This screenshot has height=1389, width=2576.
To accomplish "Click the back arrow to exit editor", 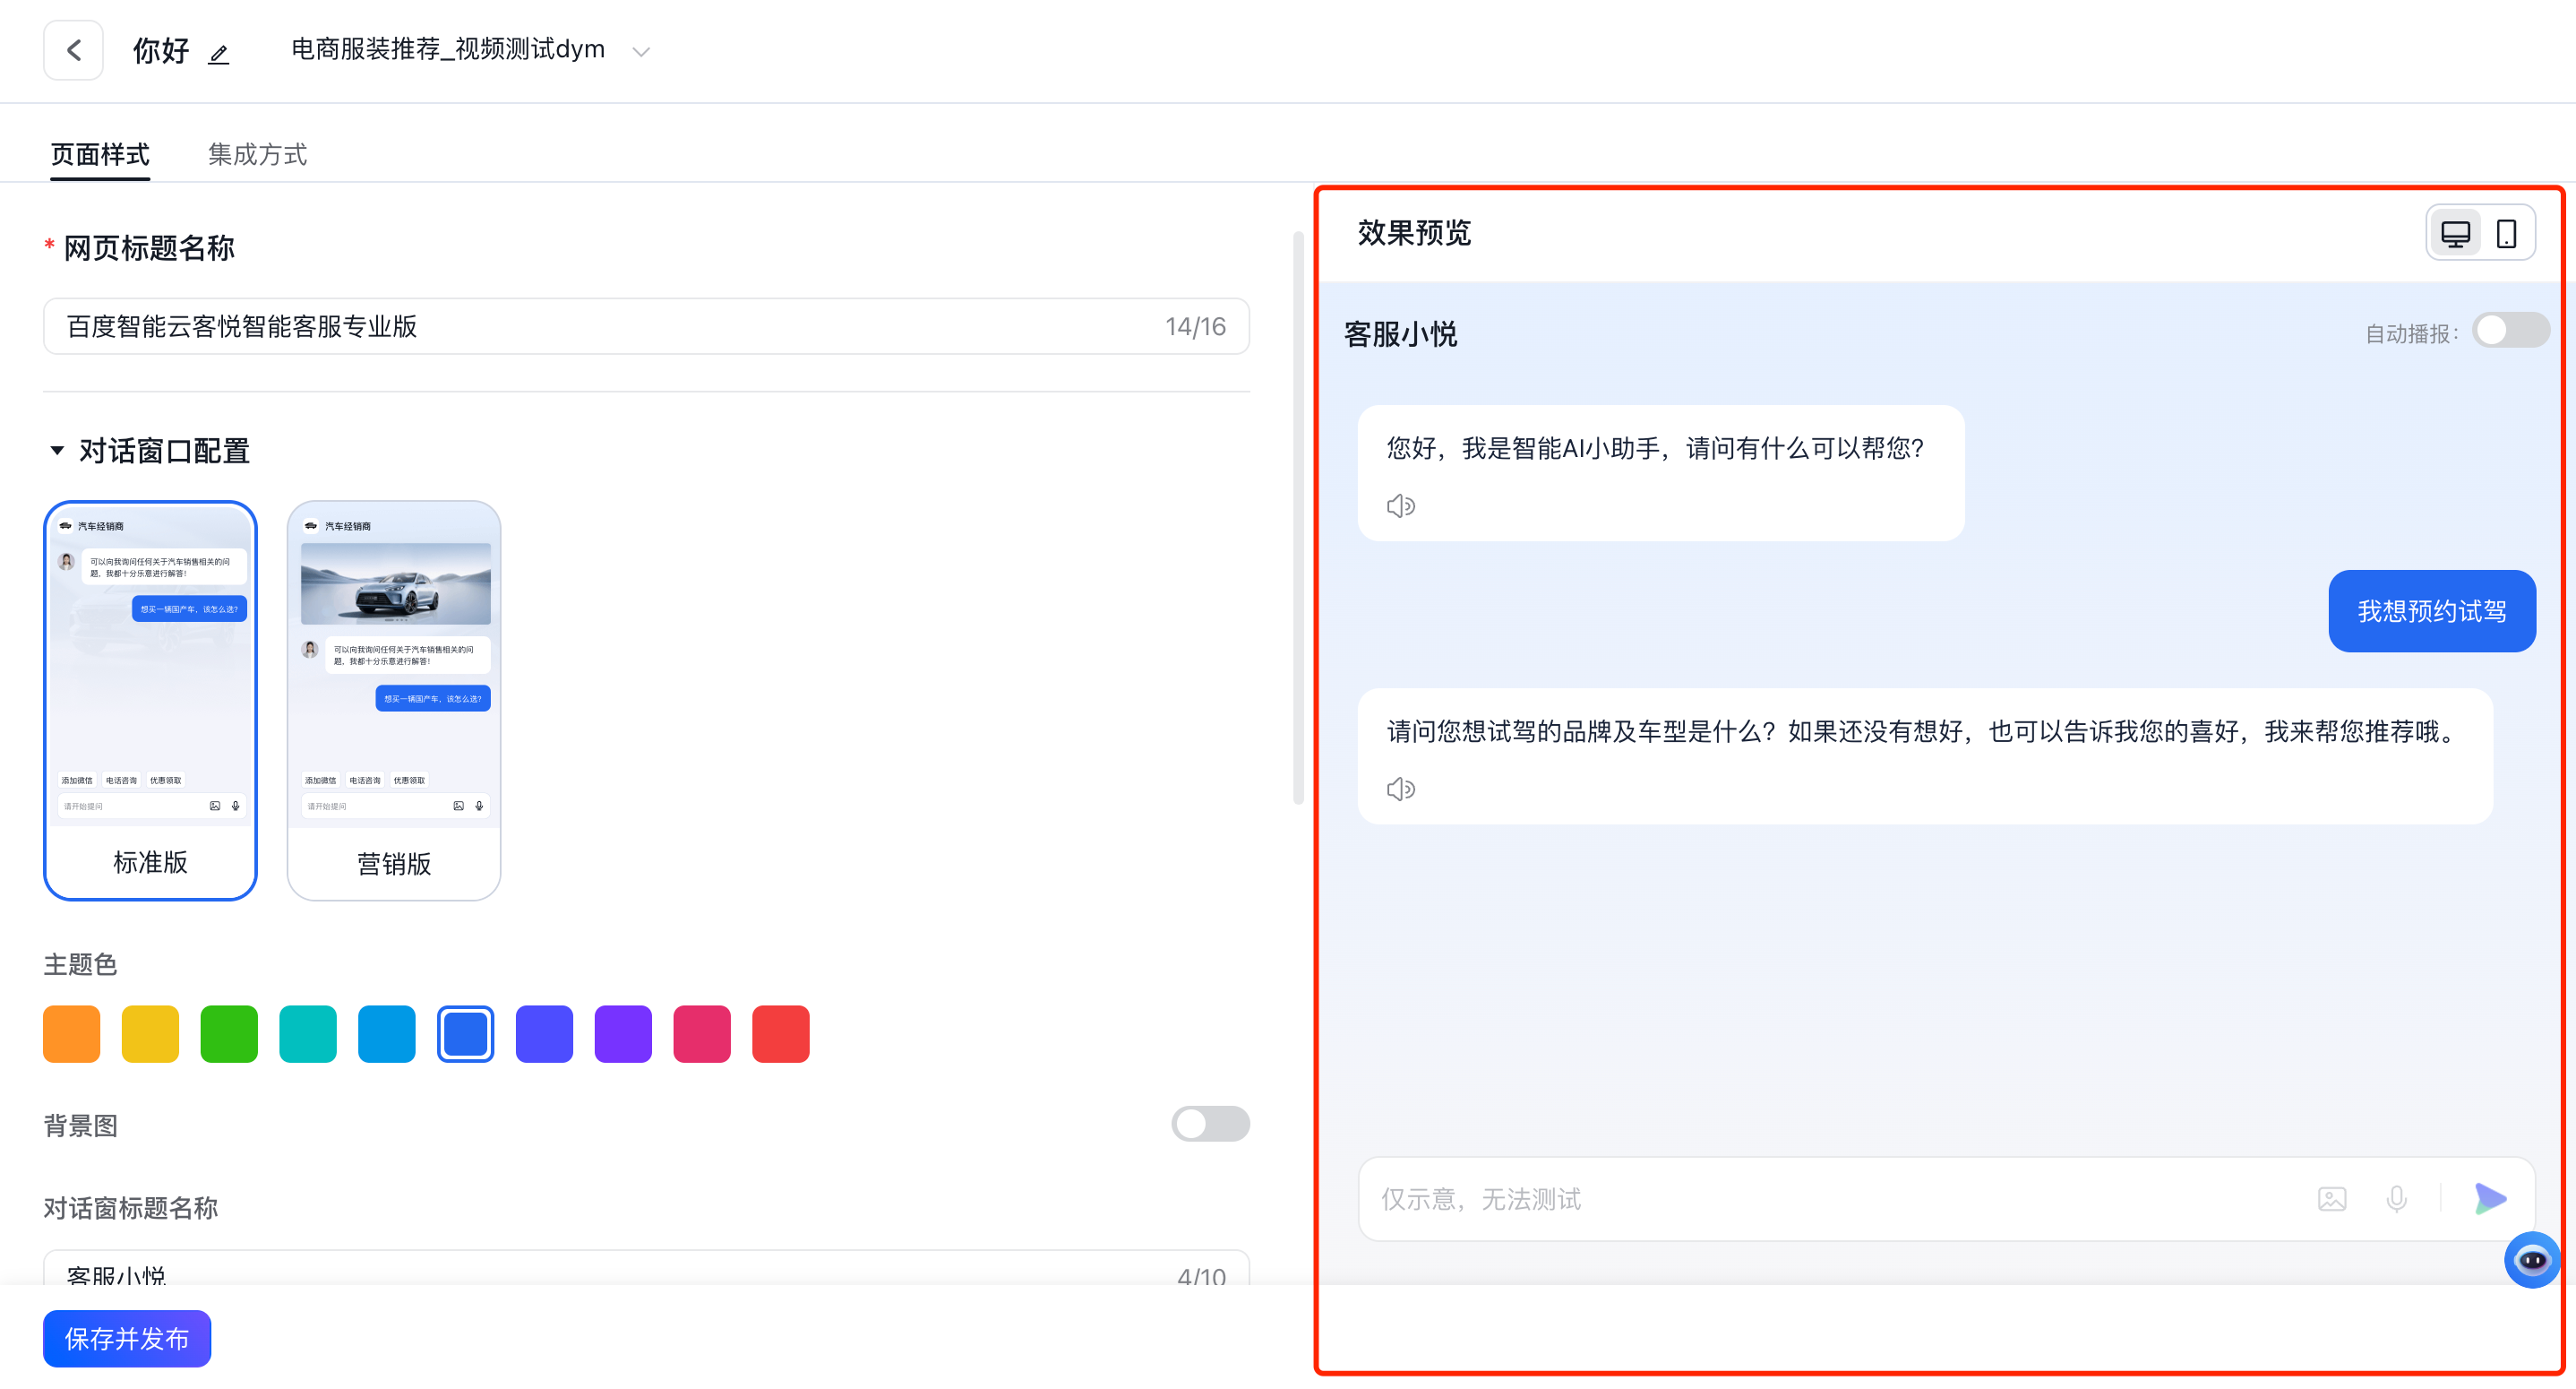I will tap(73, 49).
